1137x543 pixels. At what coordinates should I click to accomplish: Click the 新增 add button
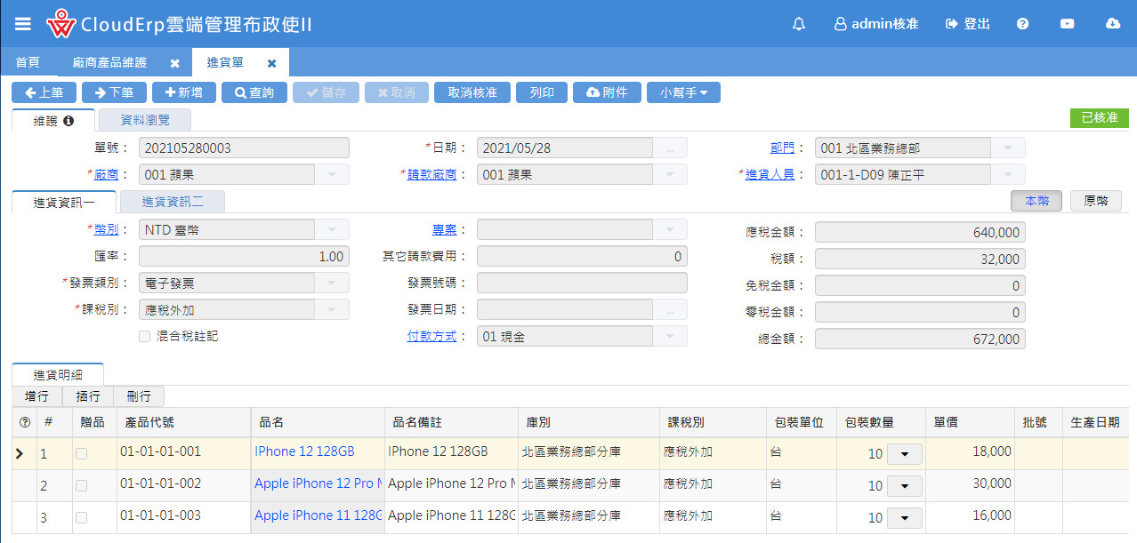coord(184,92)
